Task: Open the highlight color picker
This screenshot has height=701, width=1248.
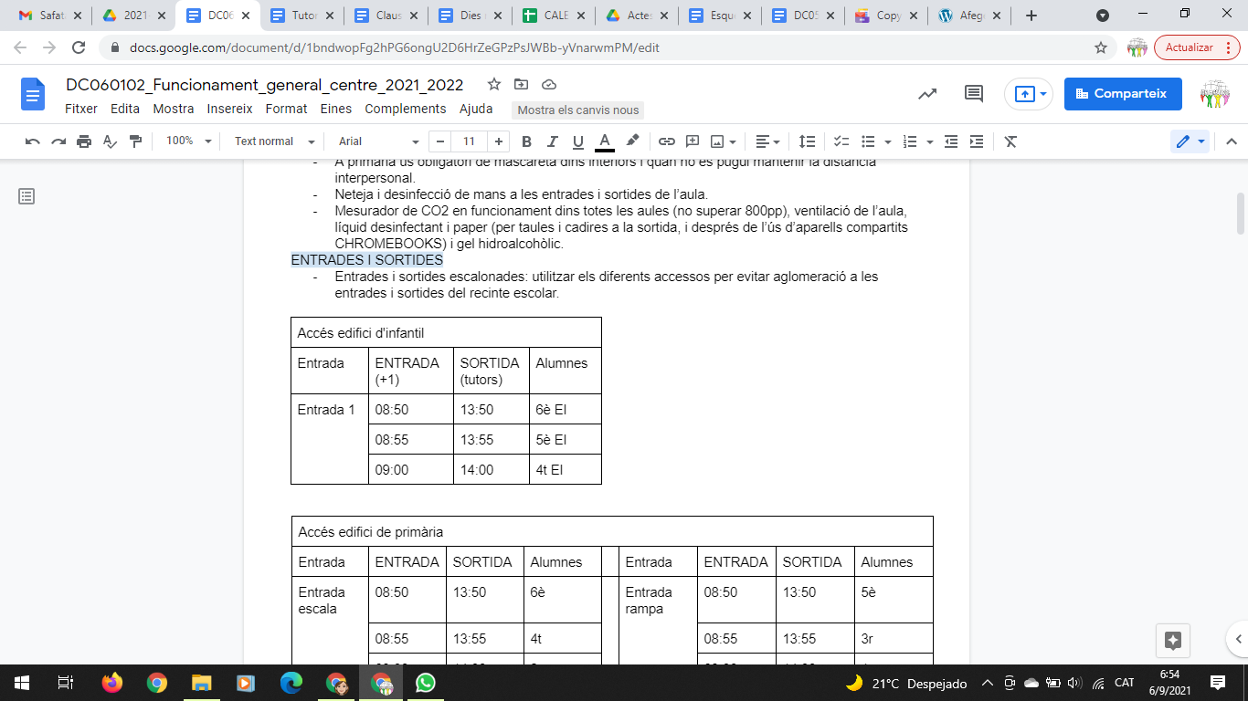Action: (x=632, y=141)
